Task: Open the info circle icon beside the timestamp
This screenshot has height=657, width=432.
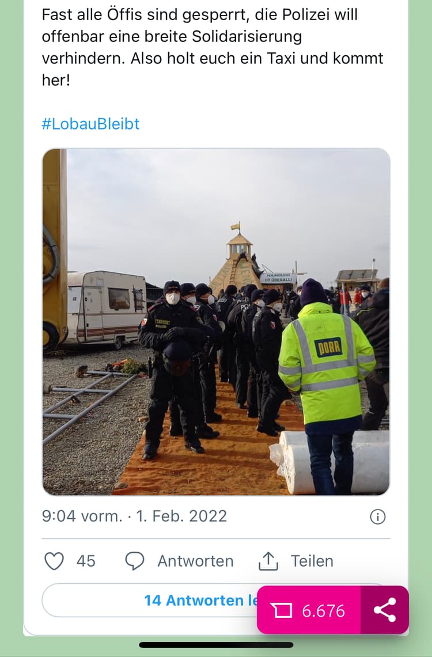Action: click(377, 517)
